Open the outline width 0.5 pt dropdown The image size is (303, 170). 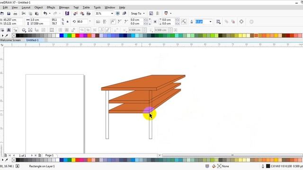[210, 22]
